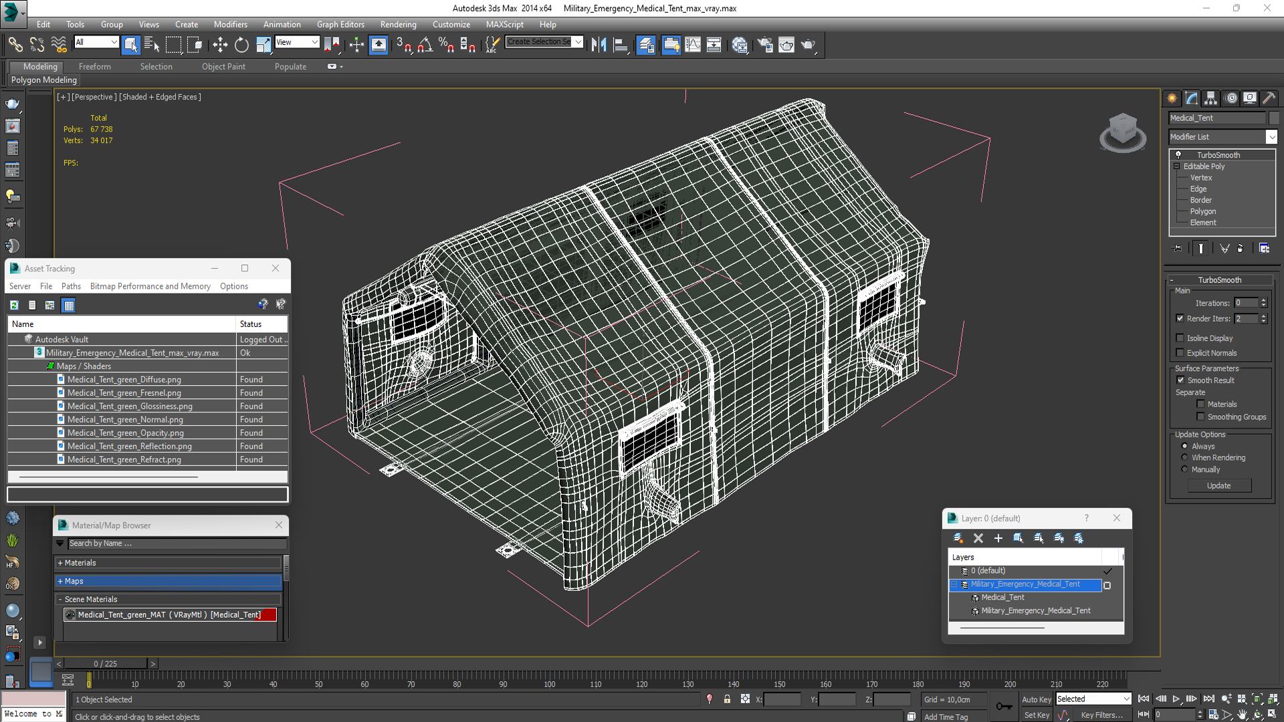The height and width of the screenshot is (722, 1284).
Task: Select the Medical_Tent_green_Normal.png asset row
Action: pyautogui.click(x=125, y=420)
